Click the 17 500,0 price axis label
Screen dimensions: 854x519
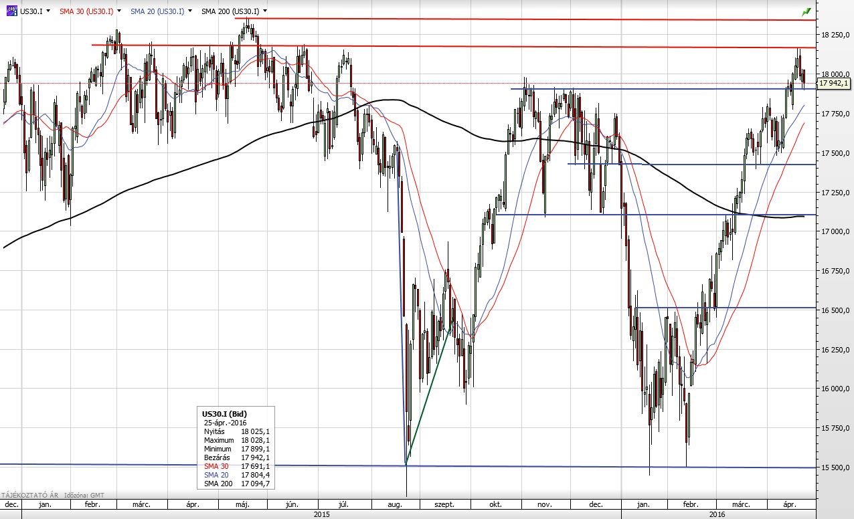(x=836, y=153)
